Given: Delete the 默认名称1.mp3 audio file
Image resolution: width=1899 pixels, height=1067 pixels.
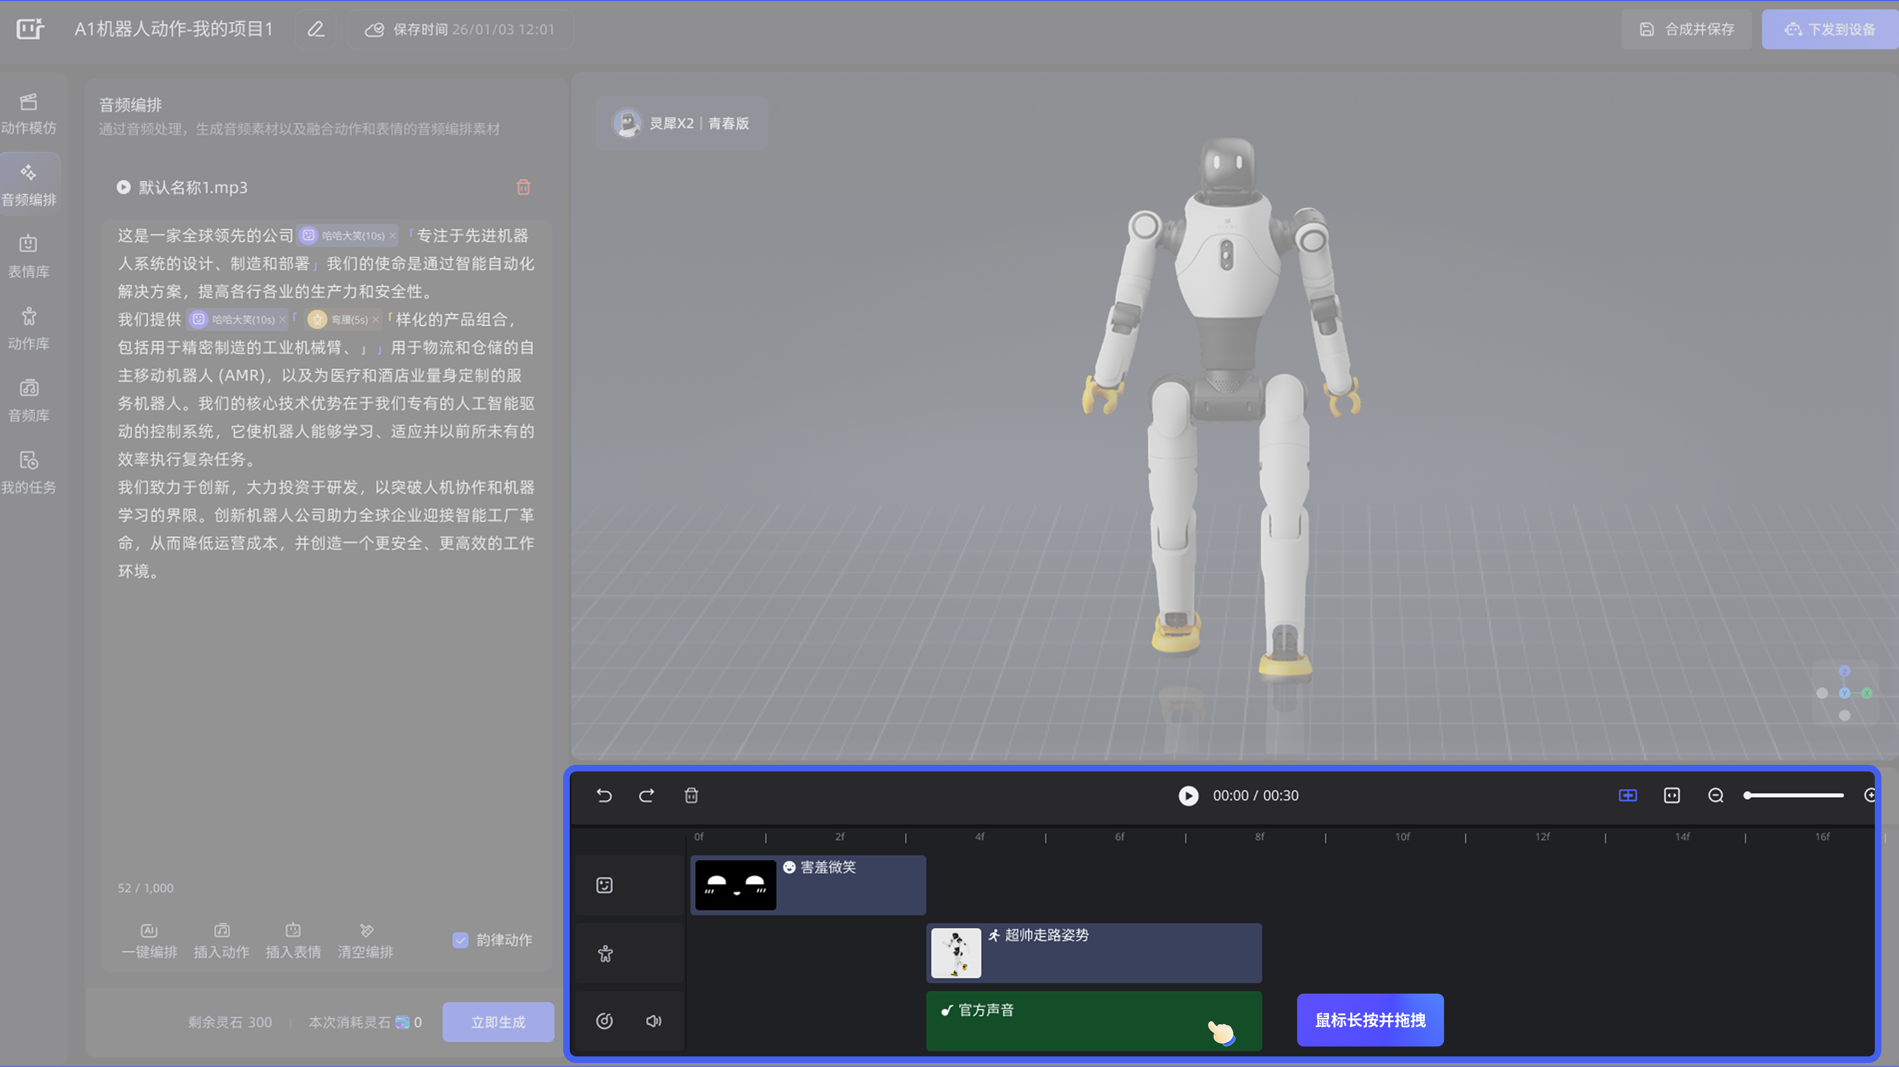Looking at the screenshot, I should 523,187.
